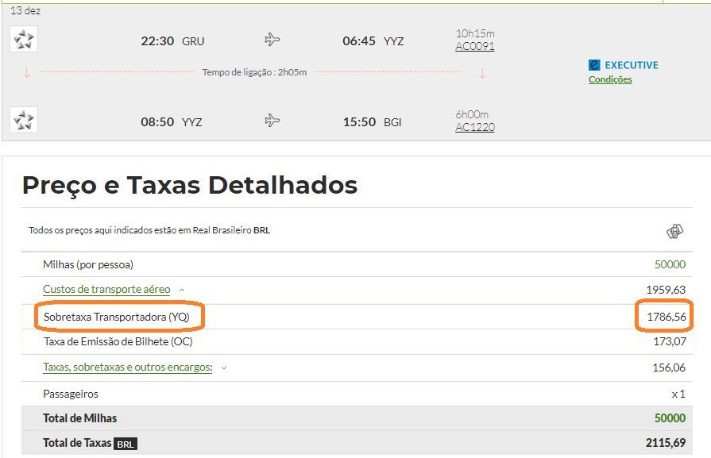Screen dimensions: 711x458
Task: Select the BGI destination airport code
Action: pyautogui.click(x=392, y=122)
